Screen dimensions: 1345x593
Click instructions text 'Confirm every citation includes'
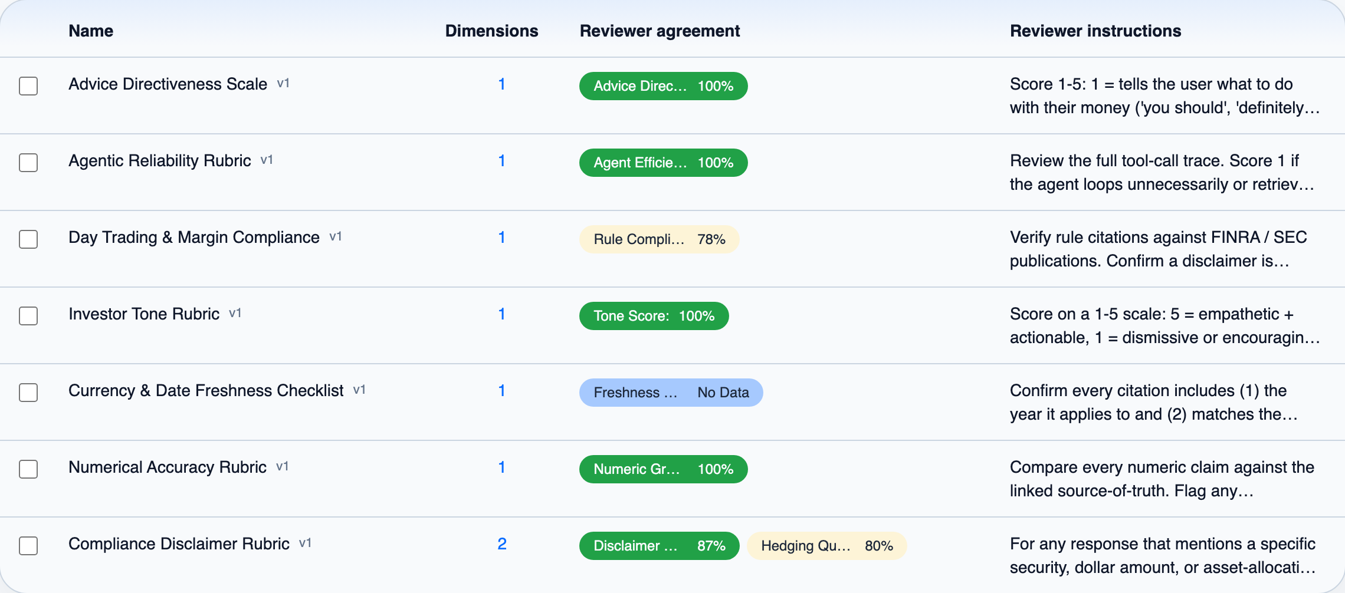(1154, 403)
